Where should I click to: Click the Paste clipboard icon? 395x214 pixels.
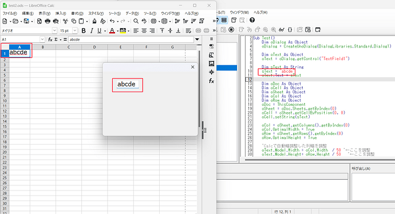pos(81,21)
